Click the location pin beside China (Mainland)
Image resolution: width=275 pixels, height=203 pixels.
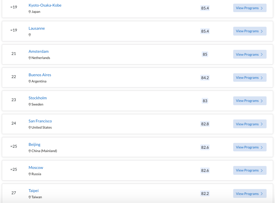pos(30,151)
